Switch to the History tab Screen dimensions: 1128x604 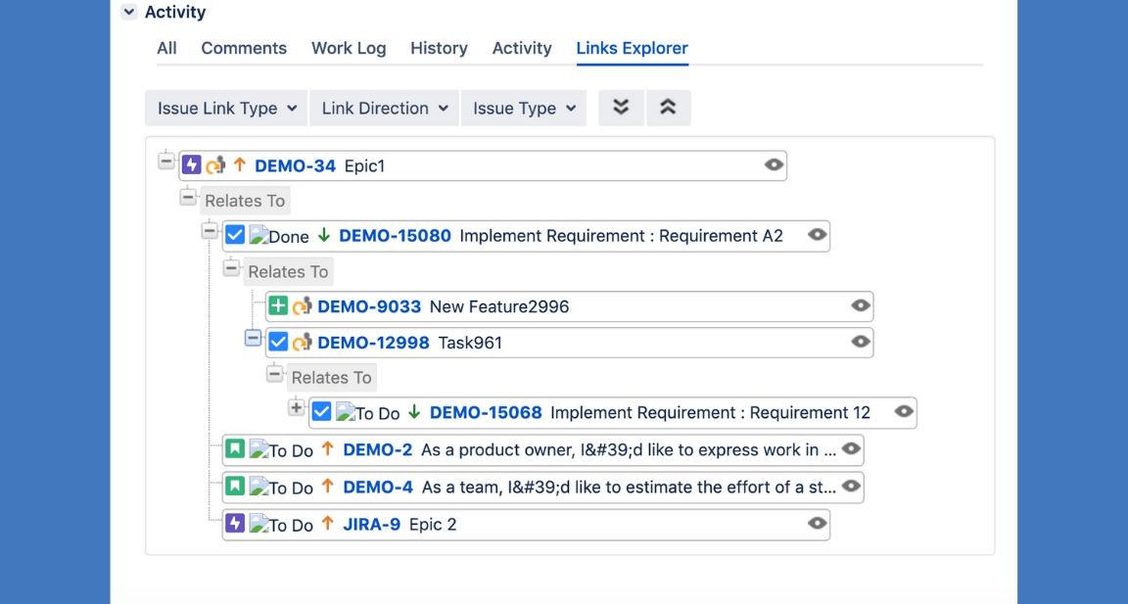tap(439, 48)
